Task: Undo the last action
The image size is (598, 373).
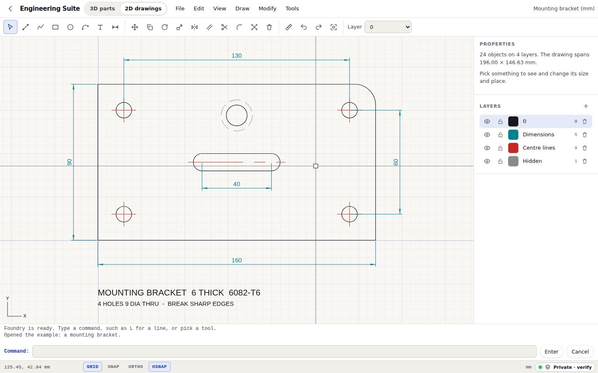Action: pyautogui.click(x=304, y=27)
